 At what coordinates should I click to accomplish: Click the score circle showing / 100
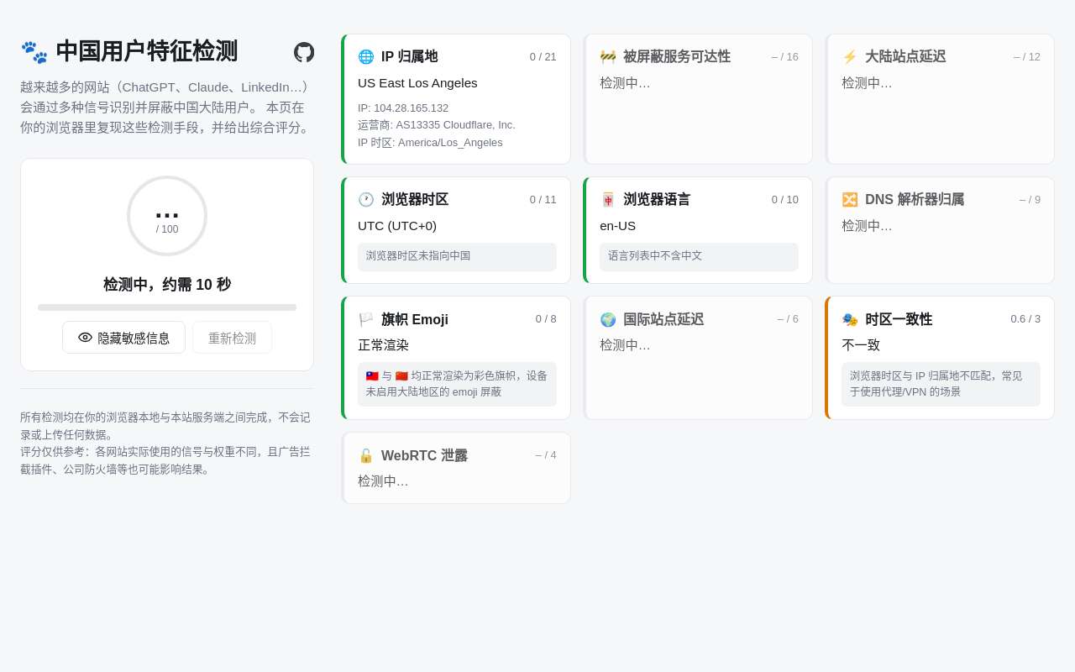click(x=167, y=216)
